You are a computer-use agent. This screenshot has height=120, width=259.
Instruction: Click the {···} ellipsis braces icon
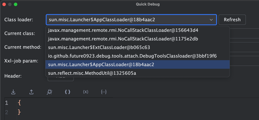(103, 92)
